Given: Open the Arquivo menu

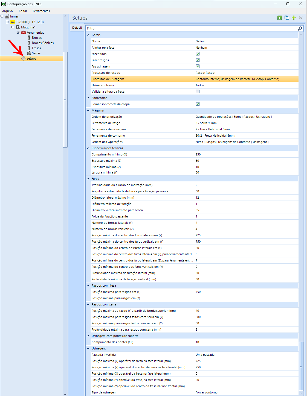Looking at the screenshot, I should pyautogui.click(x=7, y=11).
